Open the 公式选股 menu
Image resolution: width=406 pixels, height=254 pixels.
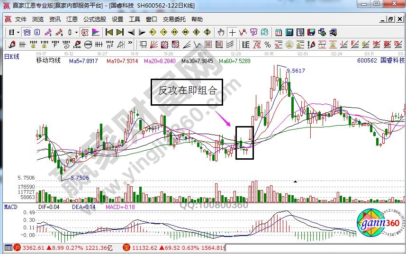(x=95, y=19)
